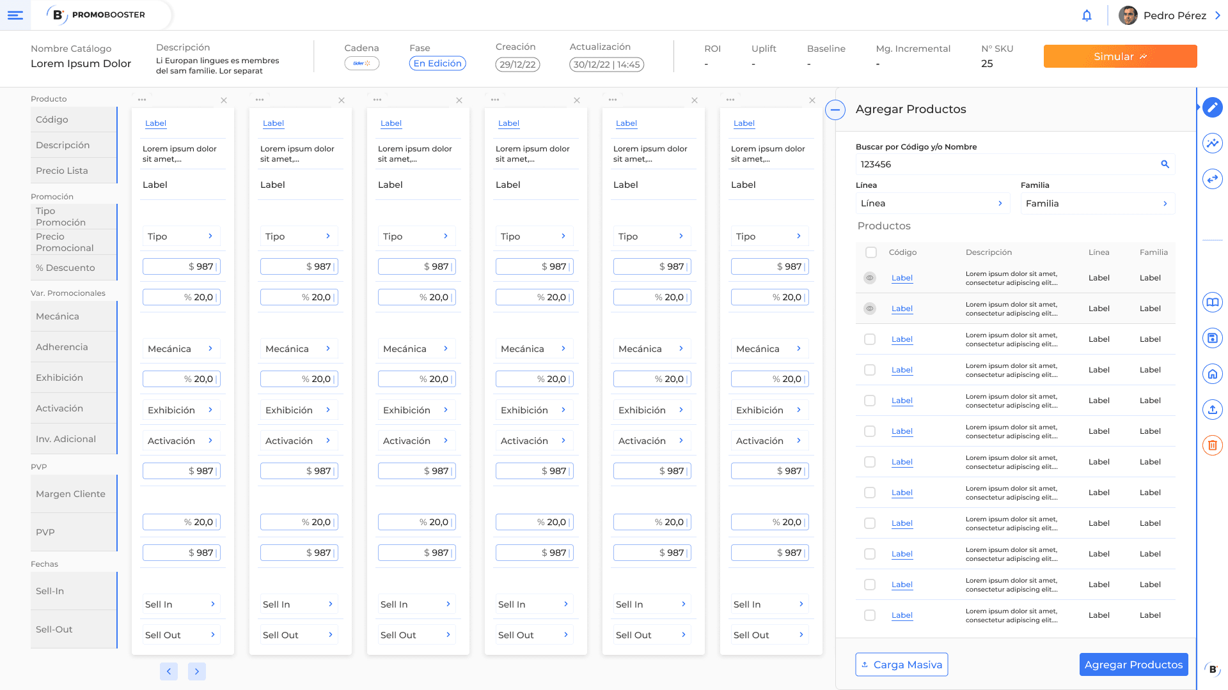This screenshot has height=690, width=1228.
Task: Click the Agregar Productos blue button
Action: tap(1133, 664)
